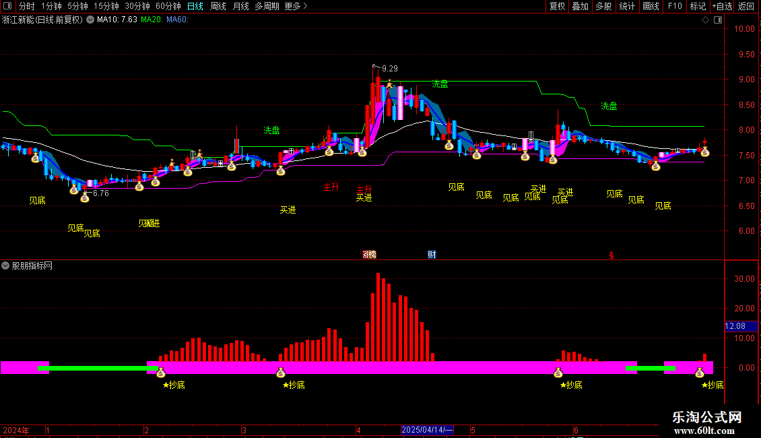Open the 多股 multi-stock view
The width and height of the screenshot is (761, 438).
click(x=603, y=6)
